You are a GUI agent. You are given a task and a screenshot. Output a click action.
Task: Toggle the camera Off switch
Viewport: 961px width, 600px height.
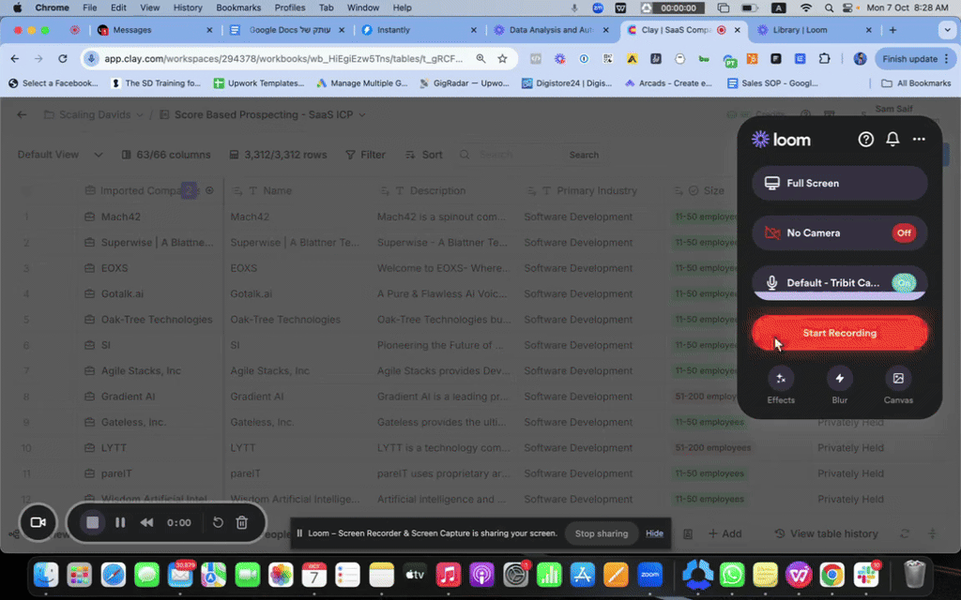tap(903, 232)
